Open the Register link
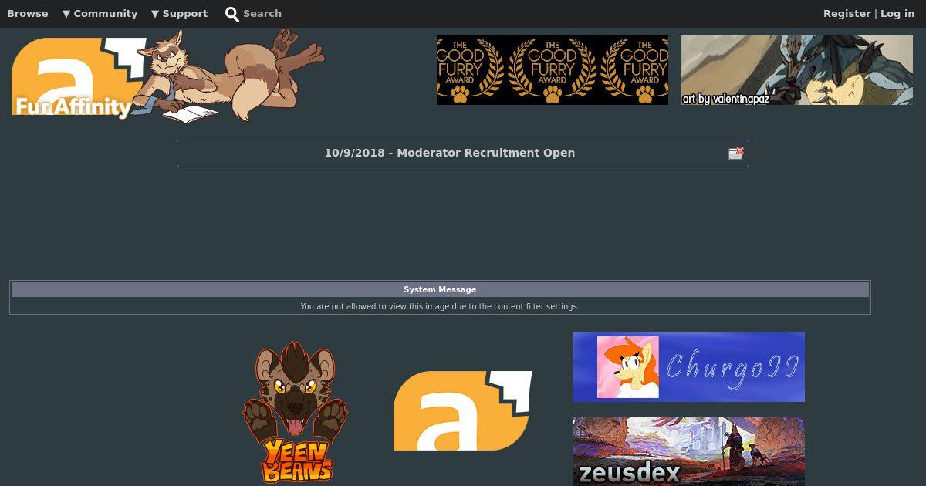926x486 pixels. click(847, 13)
